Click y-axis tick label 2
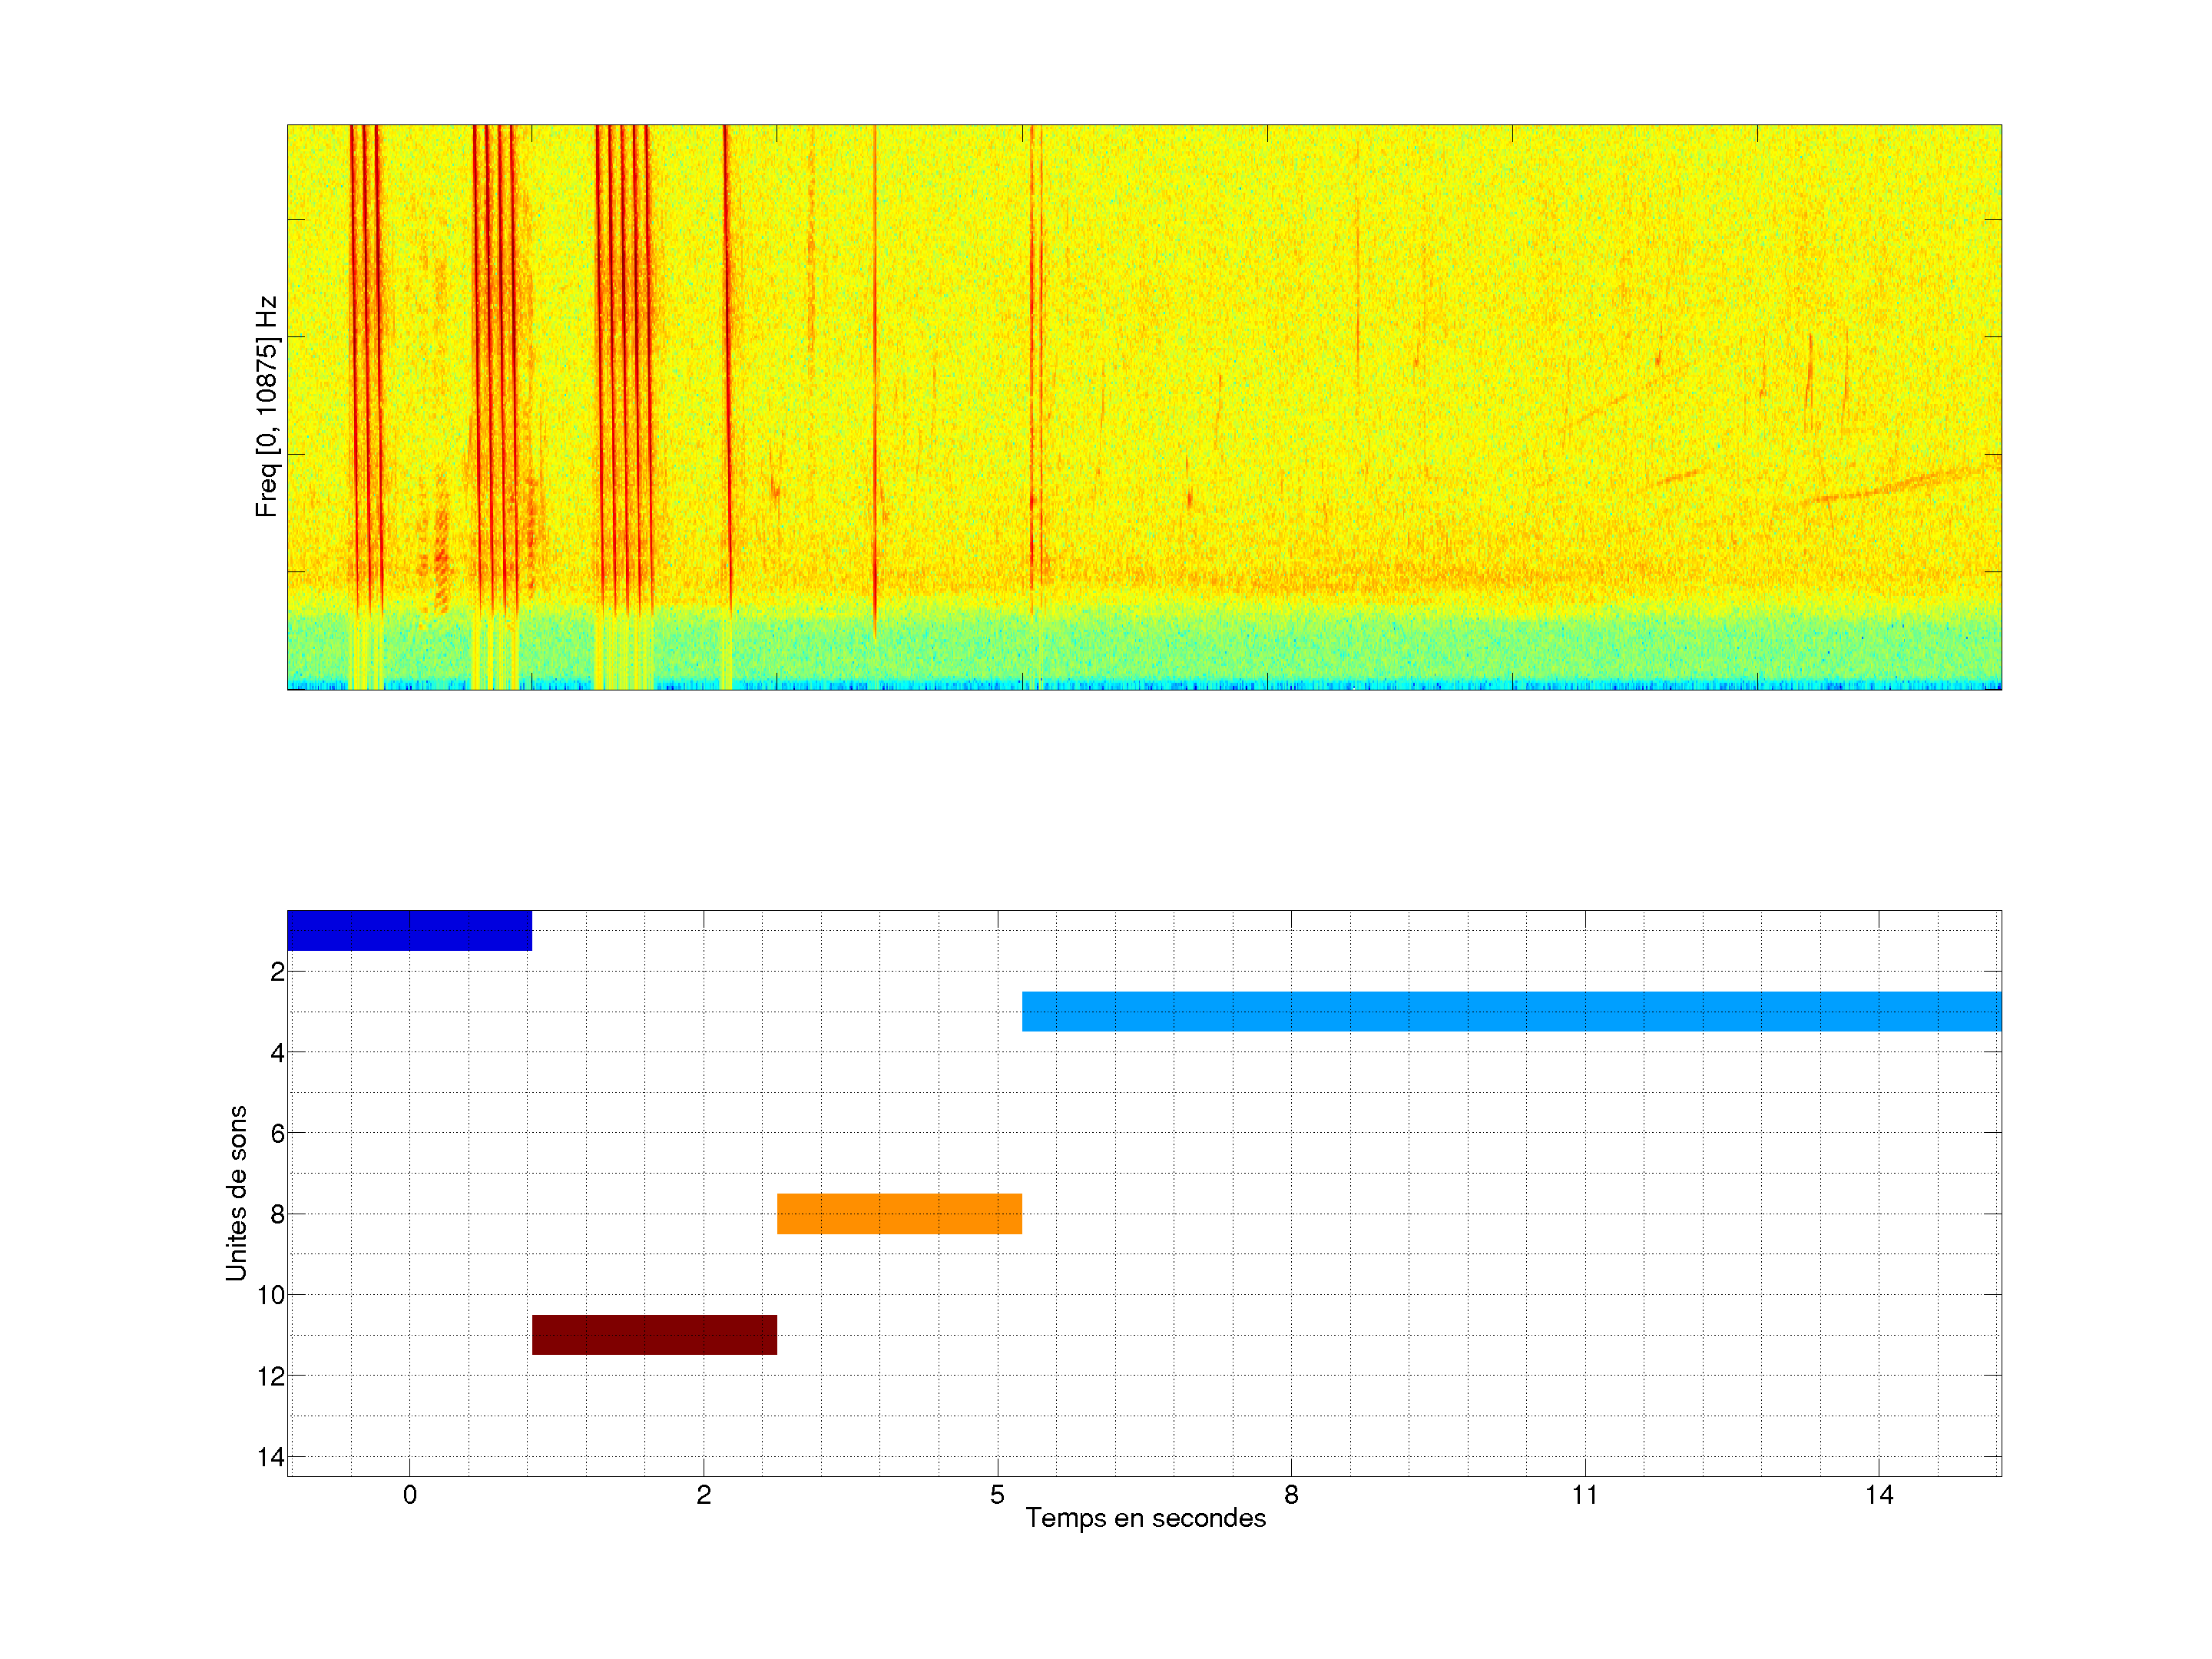2212x1659 pixels. pyautogui.click(x=277, y=972)
